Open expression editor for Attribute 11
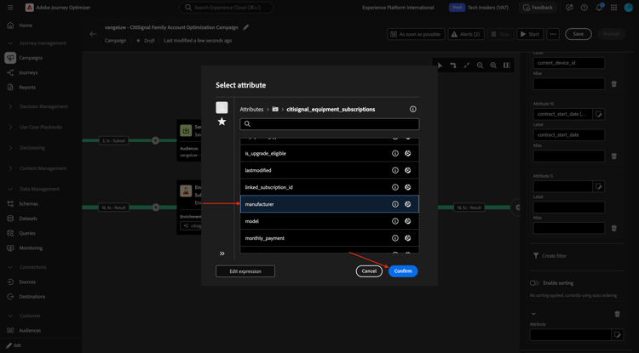 (x=599, y=186)
